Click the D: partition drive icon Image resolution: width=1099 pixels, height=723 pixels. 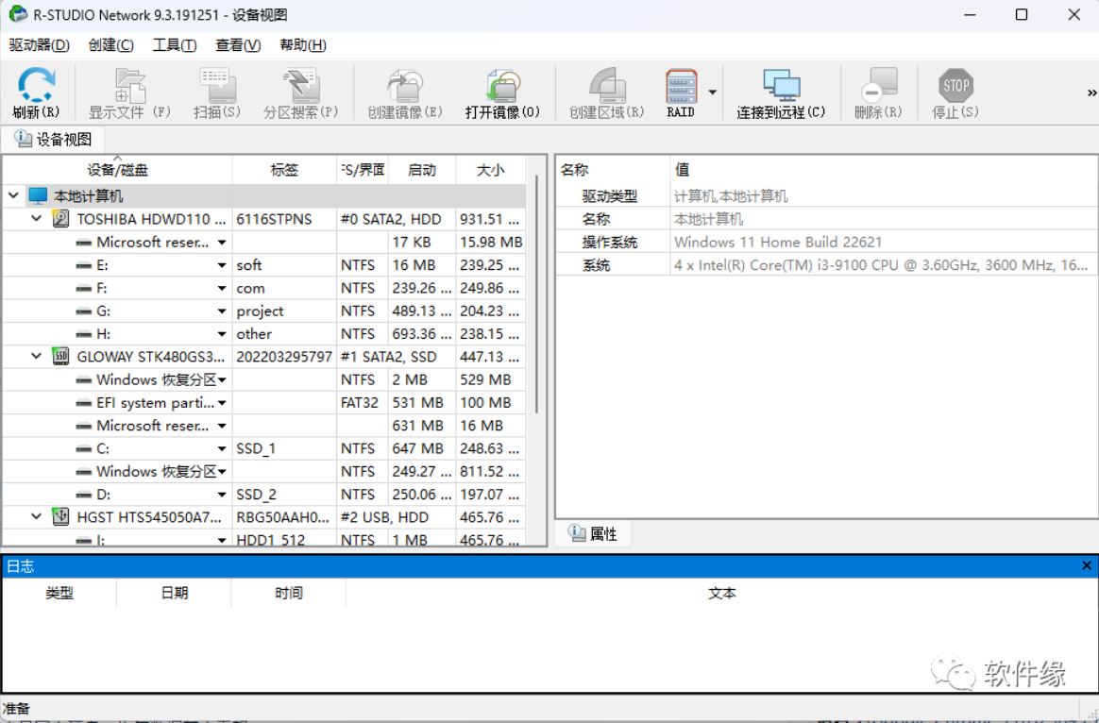pos(83,496)
